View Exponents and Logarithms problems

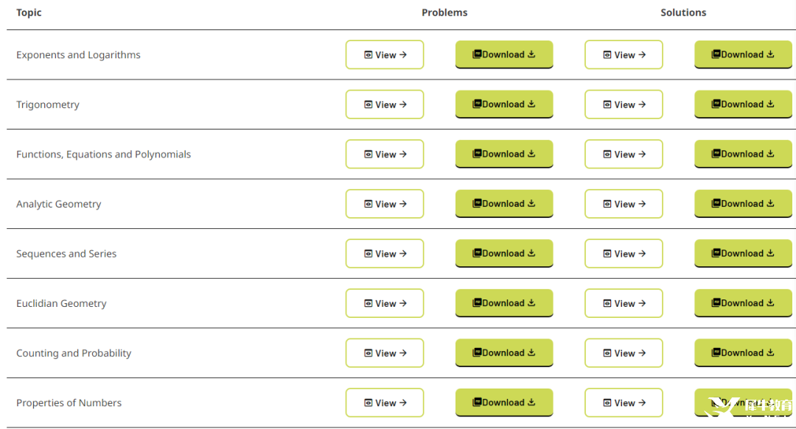385,54
